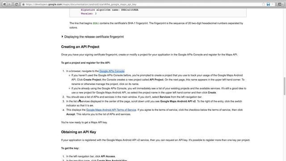This screenshot has width=286, height=161.
Task: Bookmark this page with the star icon
Action: (x=263, y=4)
